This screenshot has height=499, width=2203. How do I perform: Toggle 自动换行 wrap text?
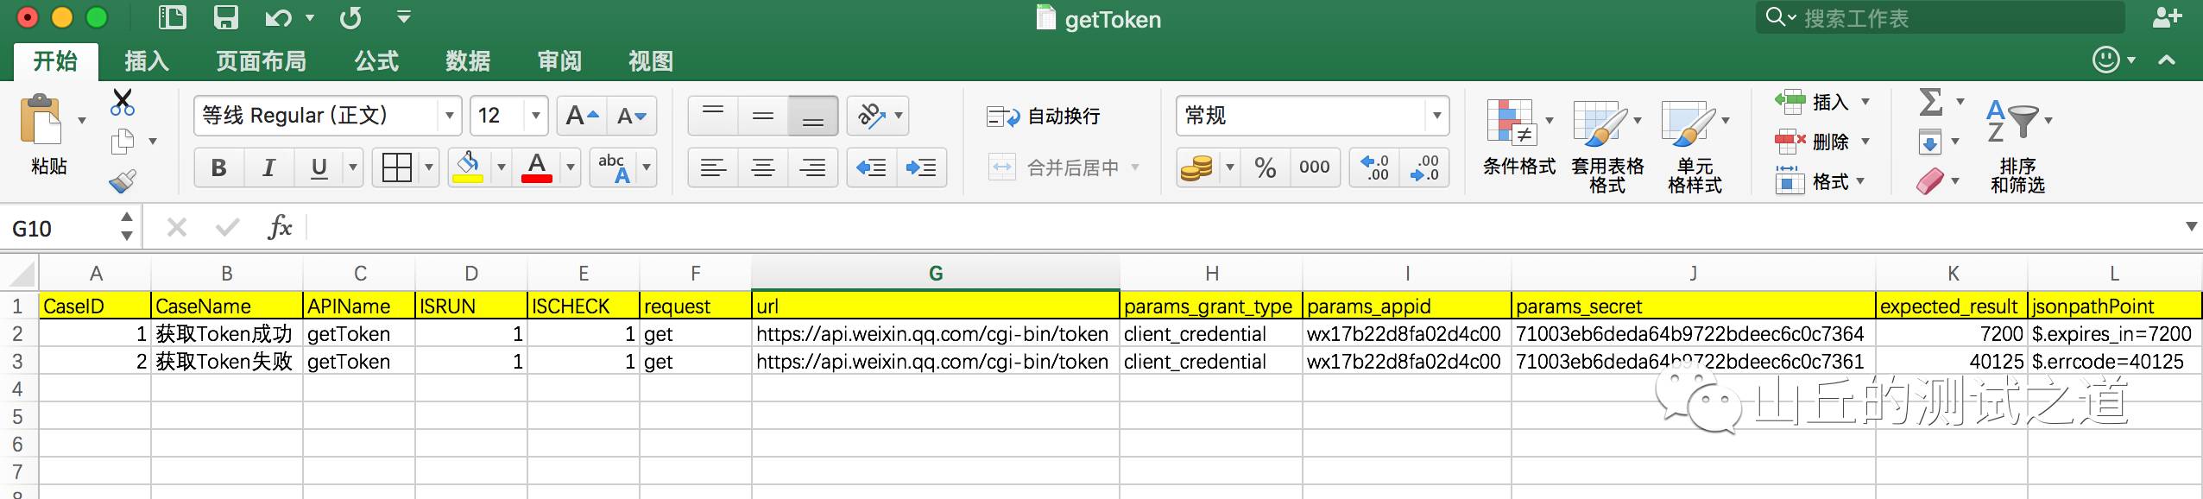(1044, 117)
